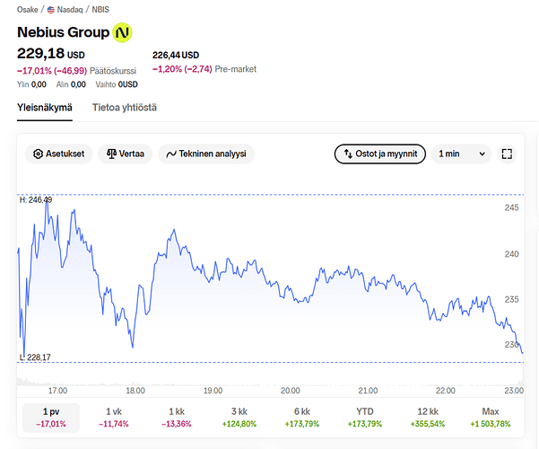Click the 229,18 USD price

[51, 54]
